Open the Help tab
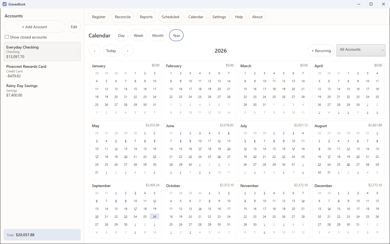The width and height of the screenshot is (390, 244). pos(239,17)
